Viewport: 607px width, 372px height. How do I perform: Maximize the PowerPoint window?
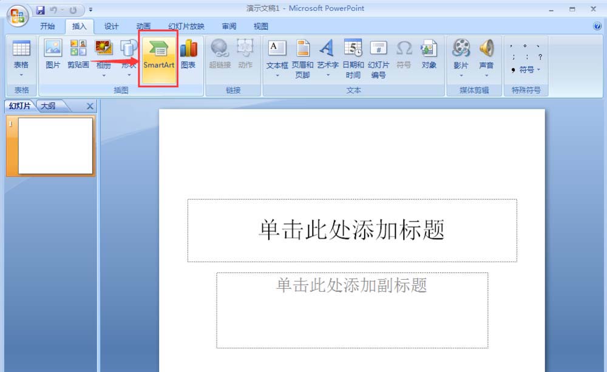pos(572,9)
